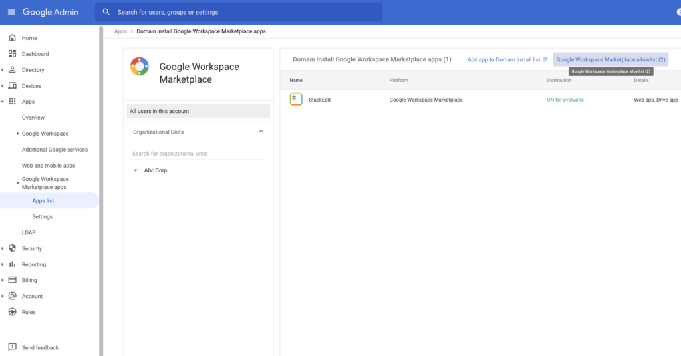The width and height of the screenshot is (681, 356).
Task: Open Home in the sidebar
Action: (29, 38)
